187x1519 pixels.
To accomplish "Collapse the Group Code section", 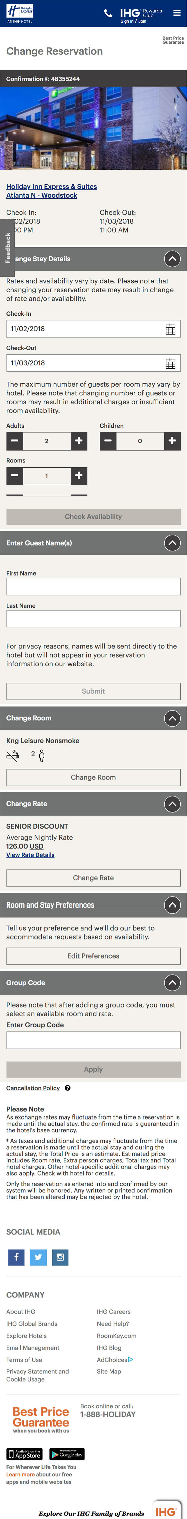I will (172, 982).
